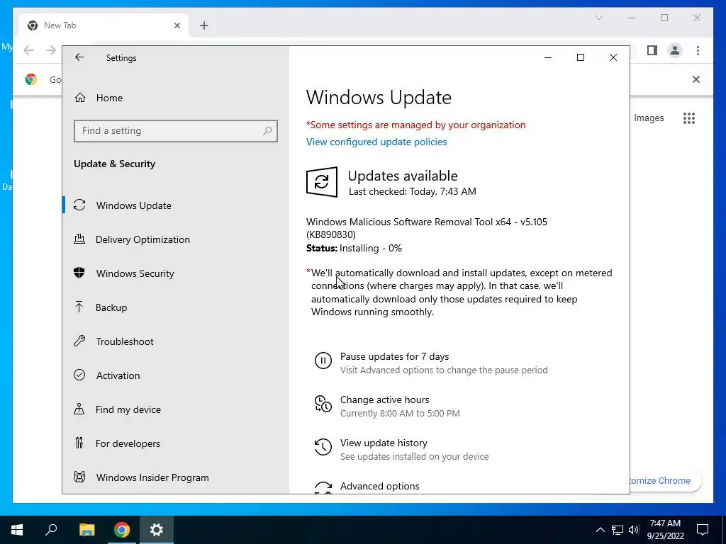Image resolution: width=726 pixels, height=544 pixels.
Task: Switch to Chrome from taskbar
Action: tap(122, 530)
